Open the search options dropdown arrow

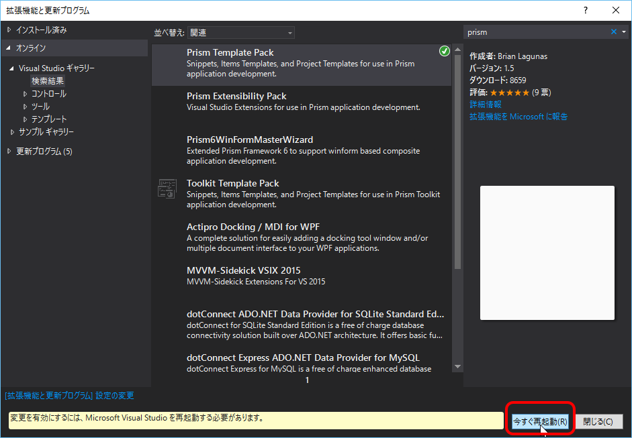[x=624, y=32]
